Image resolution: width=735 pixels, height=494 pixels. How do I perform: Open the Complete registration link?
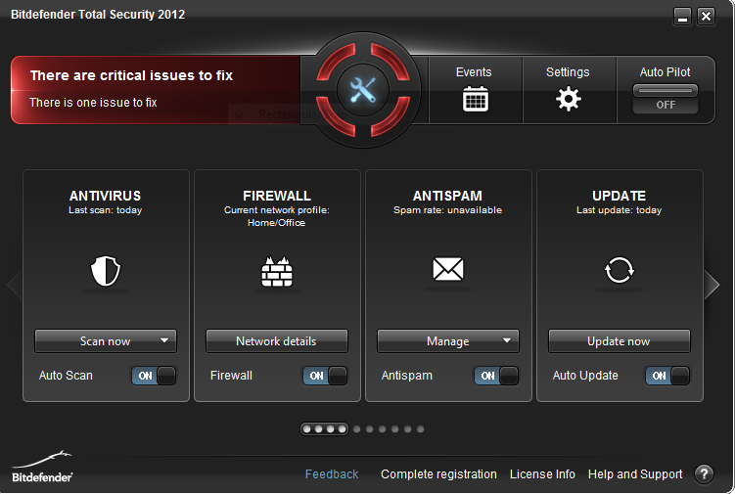(x=438, y=474)
